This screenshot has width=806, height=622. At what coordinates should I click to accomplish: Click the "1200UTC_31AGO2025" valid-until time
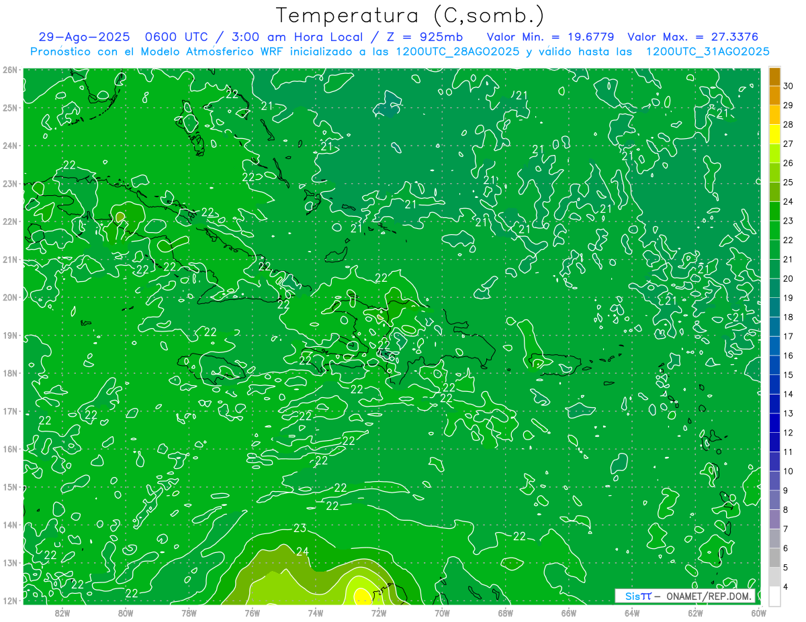[x=707, y=52]
